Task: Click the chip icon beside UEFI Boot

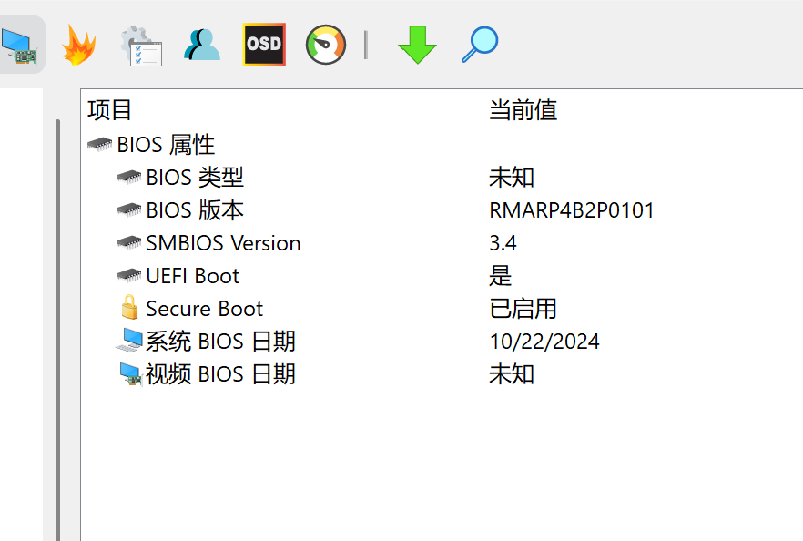Action: 128,276
